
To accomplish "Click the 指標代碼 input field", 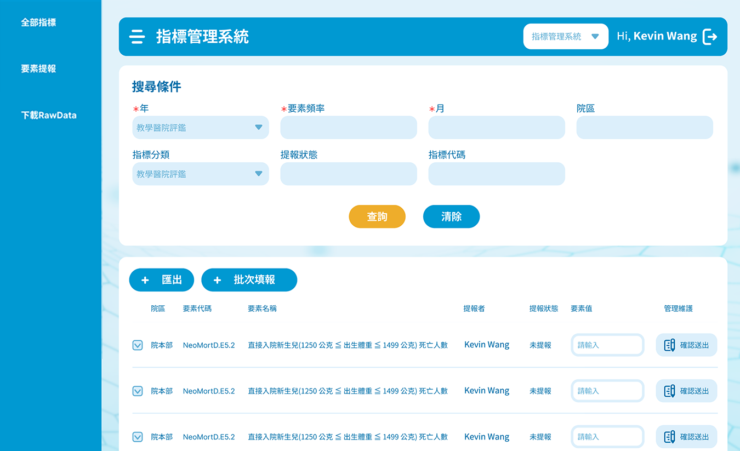I will click(x=497, y=174).
